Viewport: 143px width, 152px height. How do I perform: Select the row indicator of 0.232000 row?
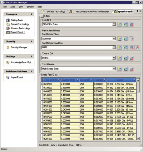(42, 84)
